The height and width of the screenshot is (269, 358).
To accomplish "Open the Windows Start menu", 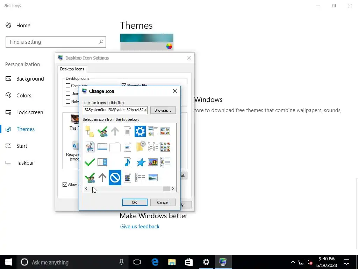I will click(8, 262).
